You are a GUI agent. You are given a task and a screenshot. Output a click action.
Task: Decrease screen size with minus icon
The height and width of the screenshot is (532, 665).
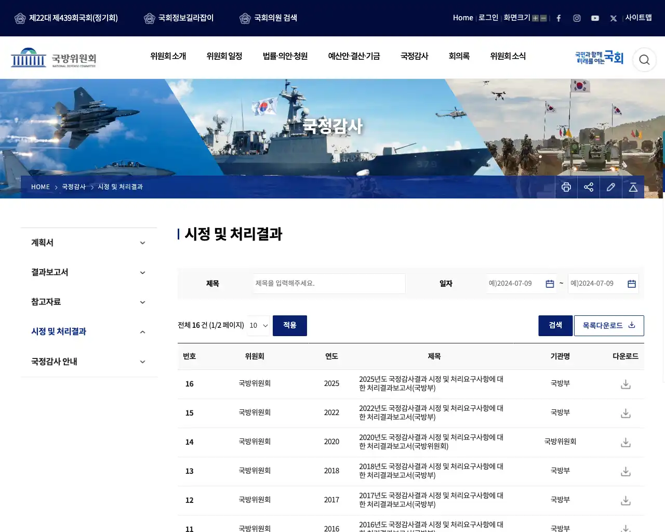tap(543, 18)
